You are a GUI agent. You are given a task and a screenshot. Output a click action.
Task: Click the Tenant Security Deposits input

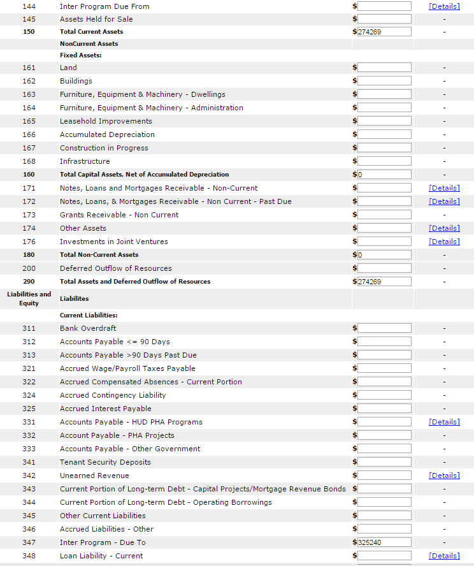[x=384, y=462]
